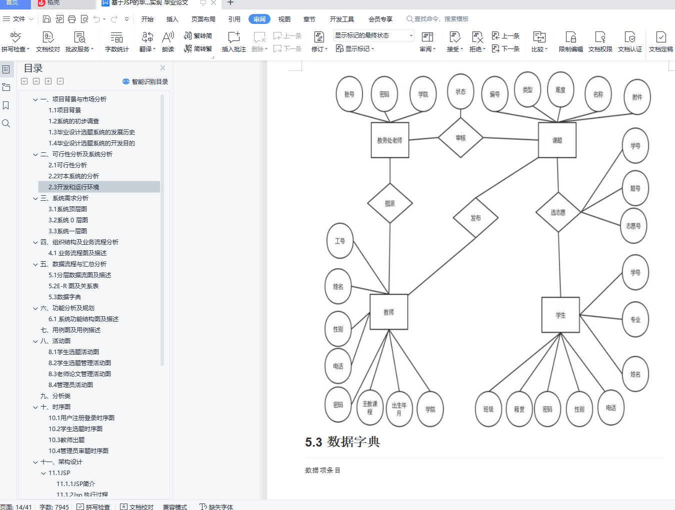
Task: Open 文档校对 proofreading tool in ribbon
Action: [x=48, y=42]
